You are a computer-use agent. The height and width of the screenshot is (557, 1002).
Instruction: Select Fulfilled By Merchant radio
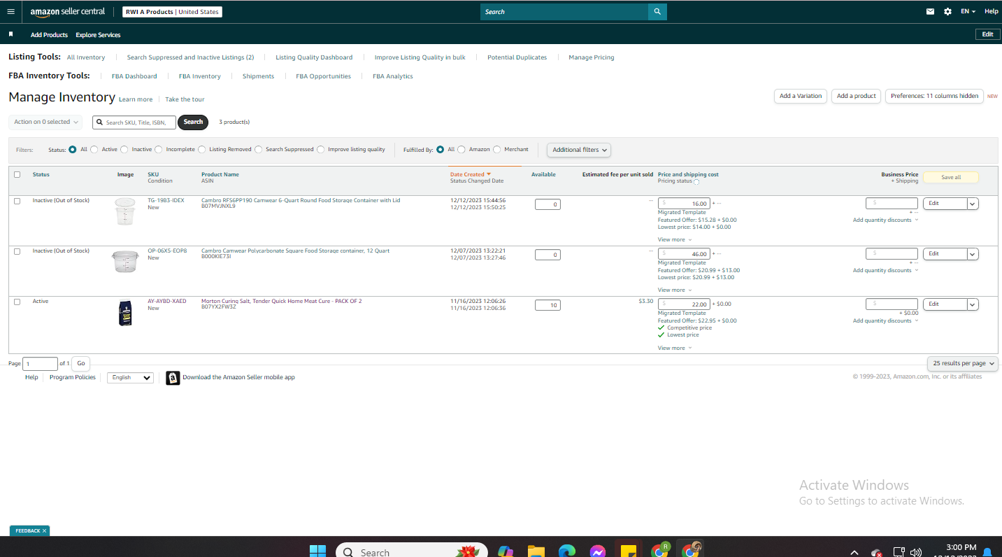coord(497,150)
